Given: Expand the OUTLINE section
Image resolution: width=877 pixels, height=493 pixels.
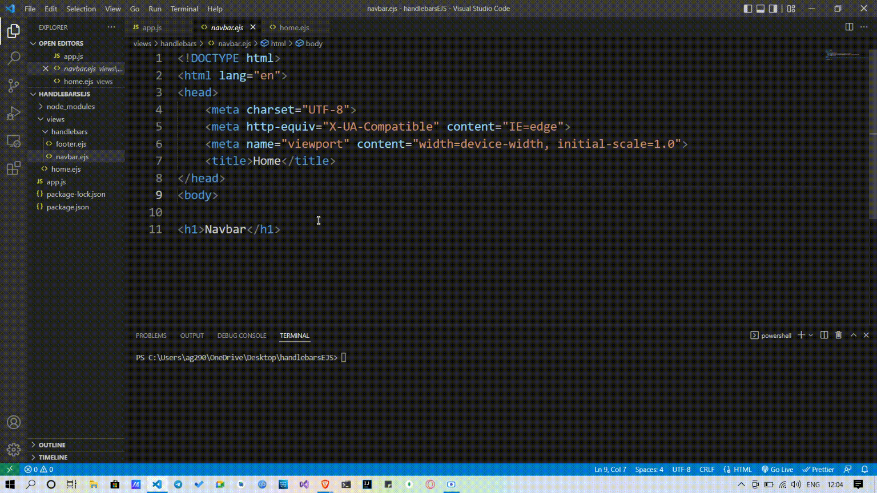Looking at the screenshot, I should coord(52,445).
